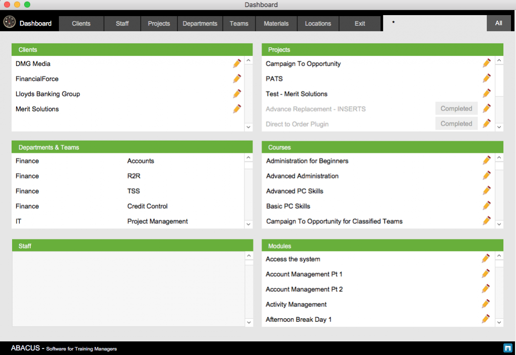Viewport: 516px width, 355px height.
Task: Click pencil icon for Administration for Beginners
Action: coord(487,160)
